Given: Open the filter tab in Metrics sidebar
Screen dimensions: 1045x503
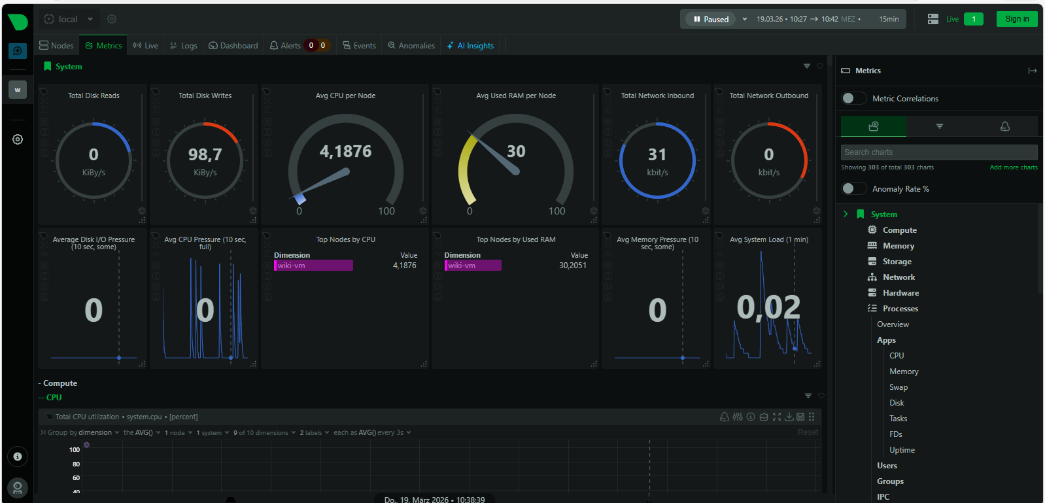Looking at the screenshot, I should 939,126.
